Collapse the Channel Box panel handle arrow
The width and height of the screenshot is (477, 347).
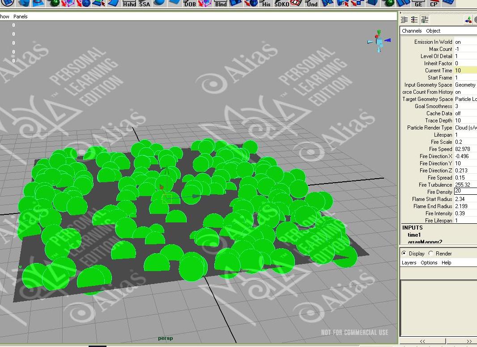400,13
